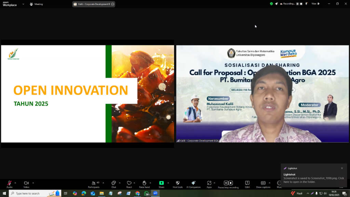
Task: Toggle the Video camera on
Action: pos(26,183)
